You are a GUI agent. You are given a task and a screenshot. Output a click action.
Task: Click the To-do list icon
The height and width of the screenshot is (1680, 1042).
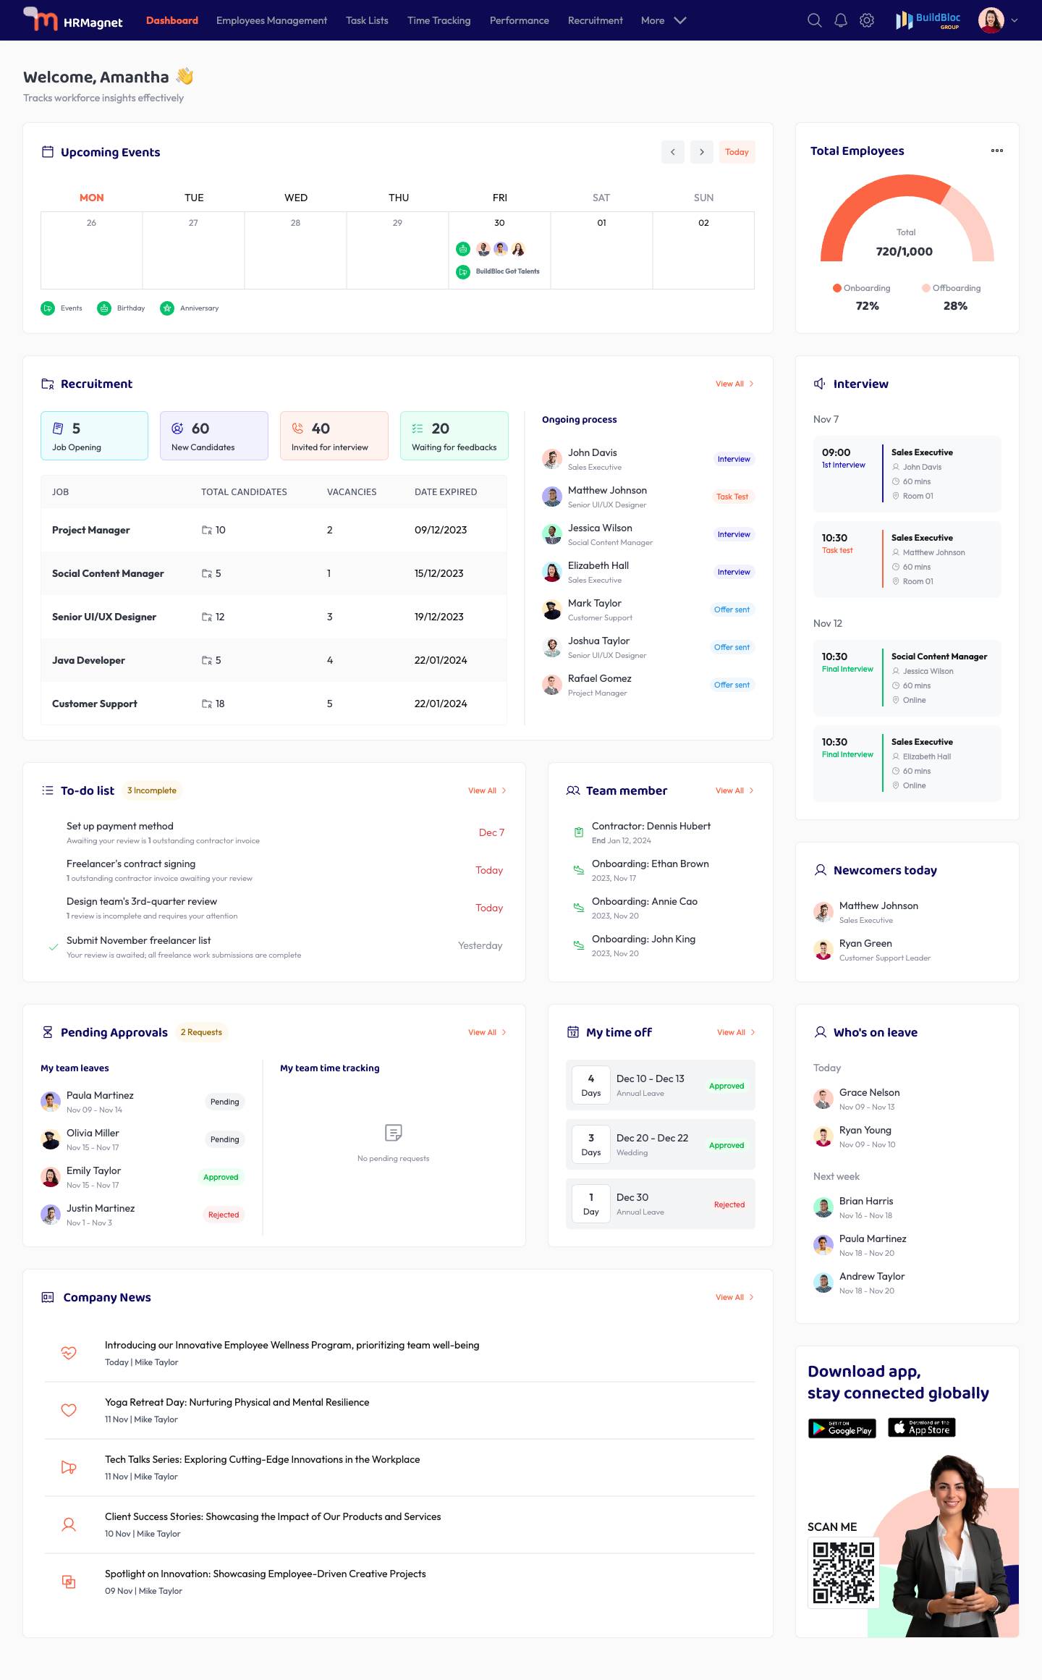coord(48,790)
